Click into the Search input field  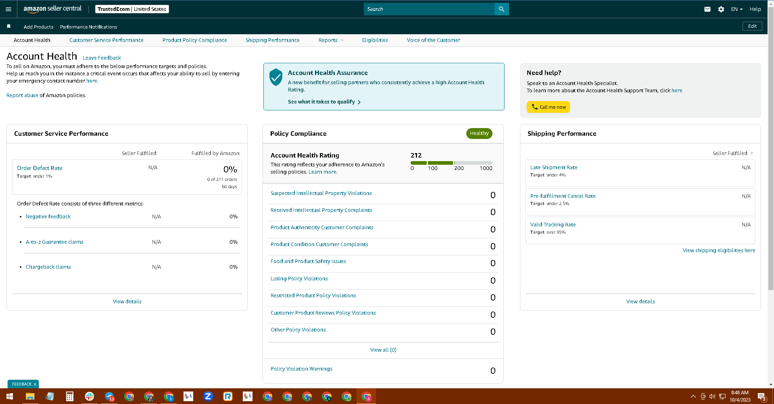(429, 9)
